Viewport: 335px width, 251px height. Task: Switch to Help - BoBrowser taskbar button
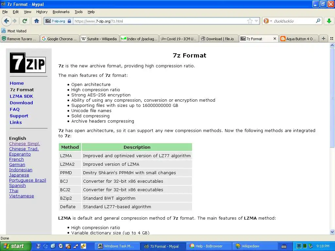pos(209,246)
